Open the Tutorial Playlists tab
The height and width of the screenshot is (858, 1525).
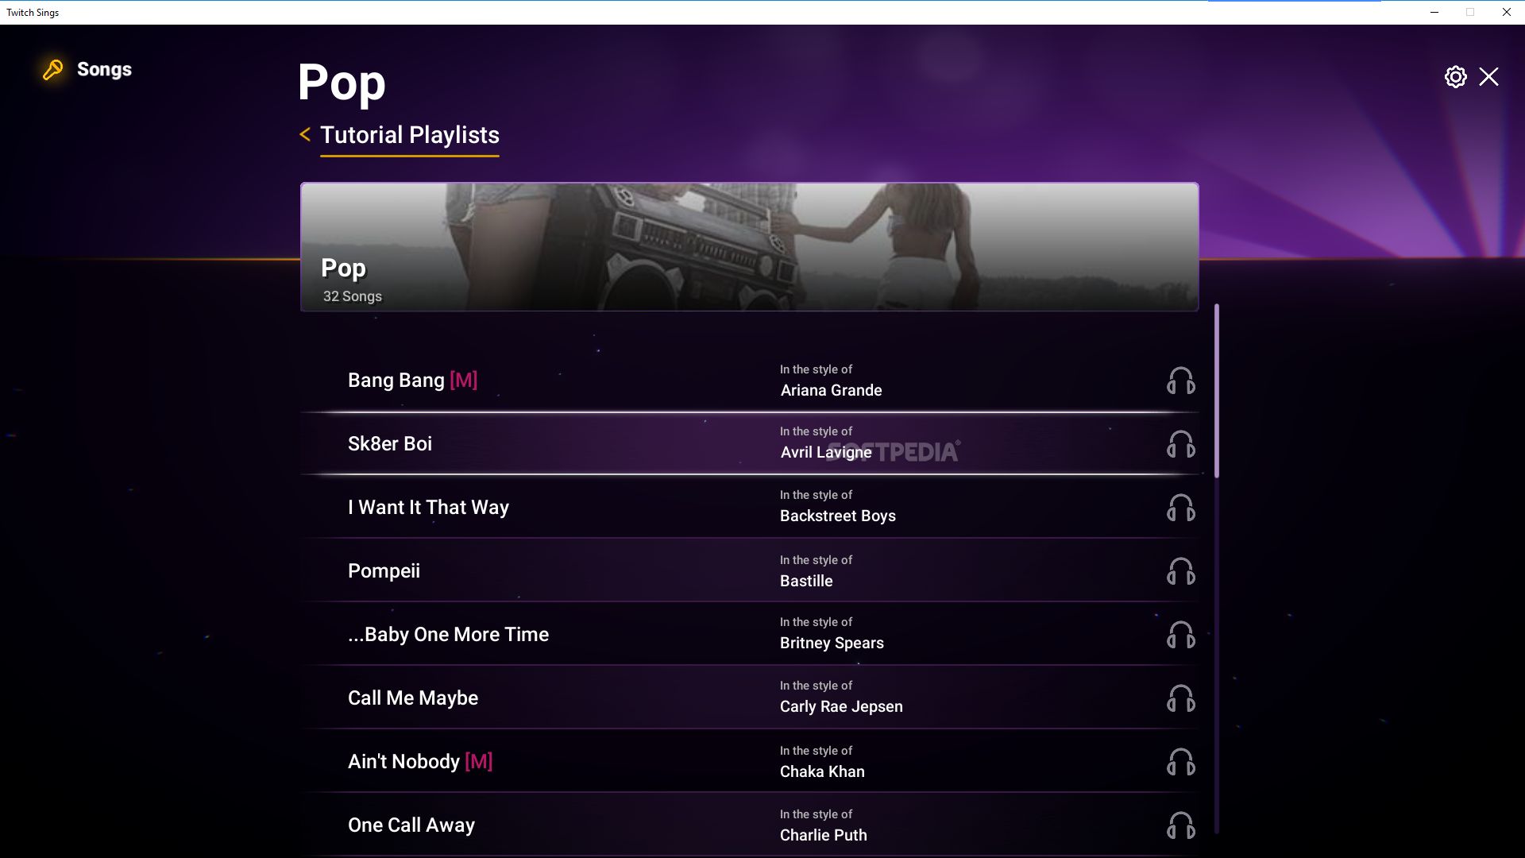tap(410, 135)
